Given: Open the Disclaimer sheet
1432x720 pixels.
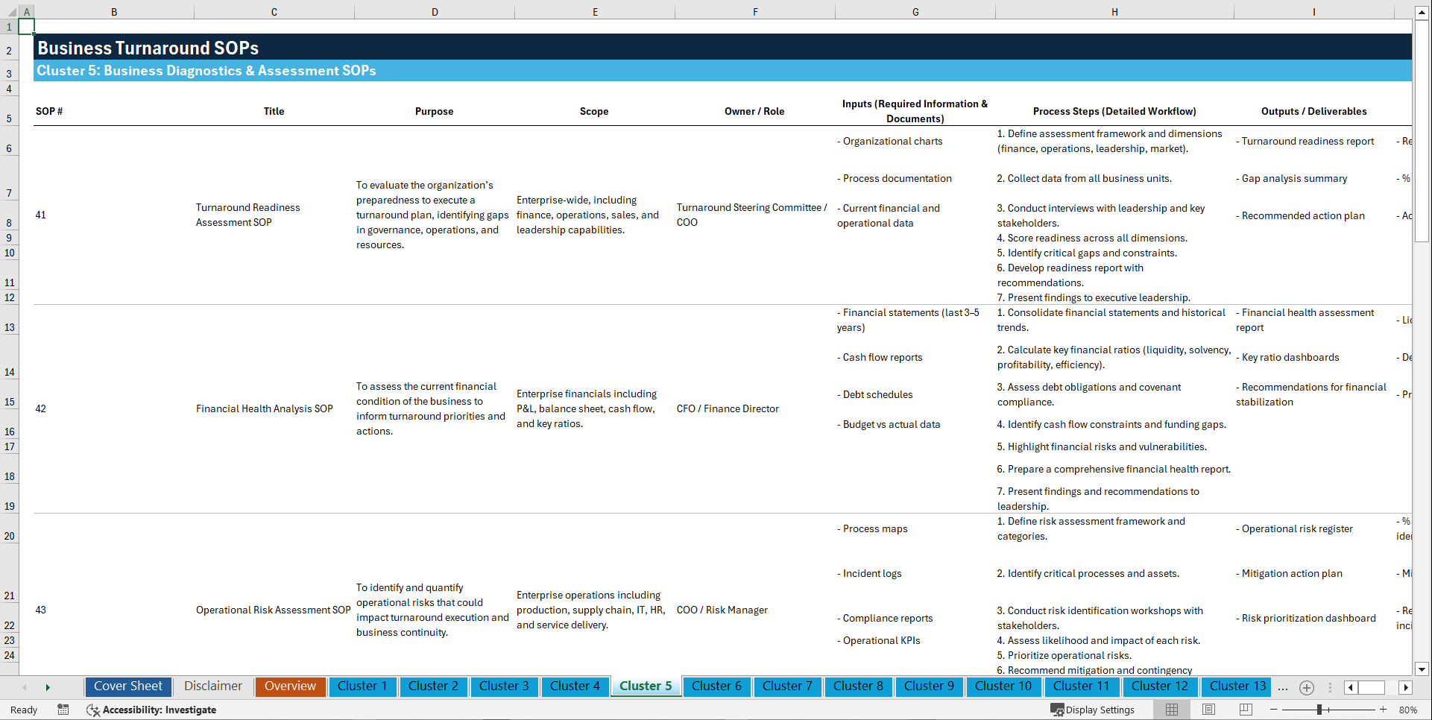Looking at the screenshot, I should (x=212, y=686).
